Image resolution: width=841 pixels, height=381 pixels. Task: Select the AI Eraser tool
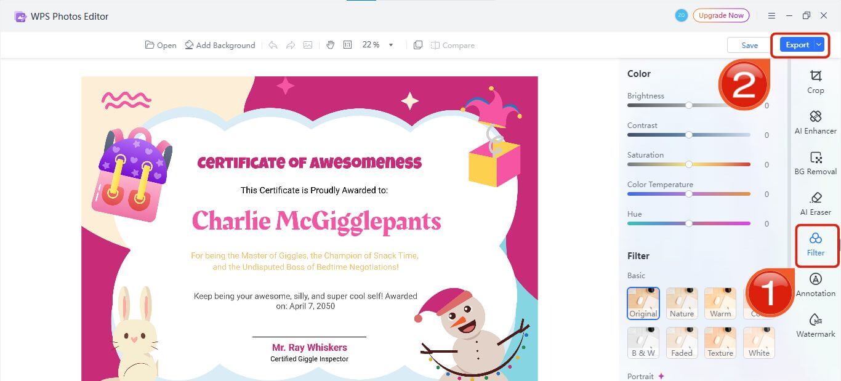[816, 204]
